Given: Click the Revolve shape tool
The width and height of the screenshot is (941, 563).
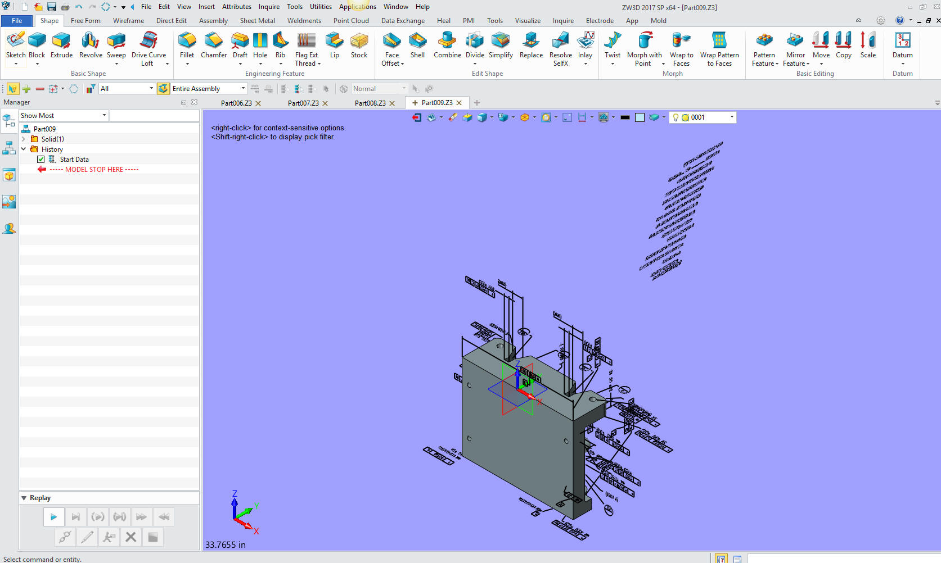Looking at the screenshot, I should (x=91, y=46).
